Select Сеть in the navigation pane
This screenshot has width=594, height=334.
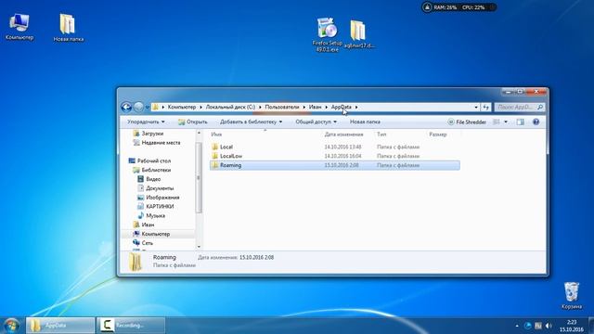(x=147, y=243)
